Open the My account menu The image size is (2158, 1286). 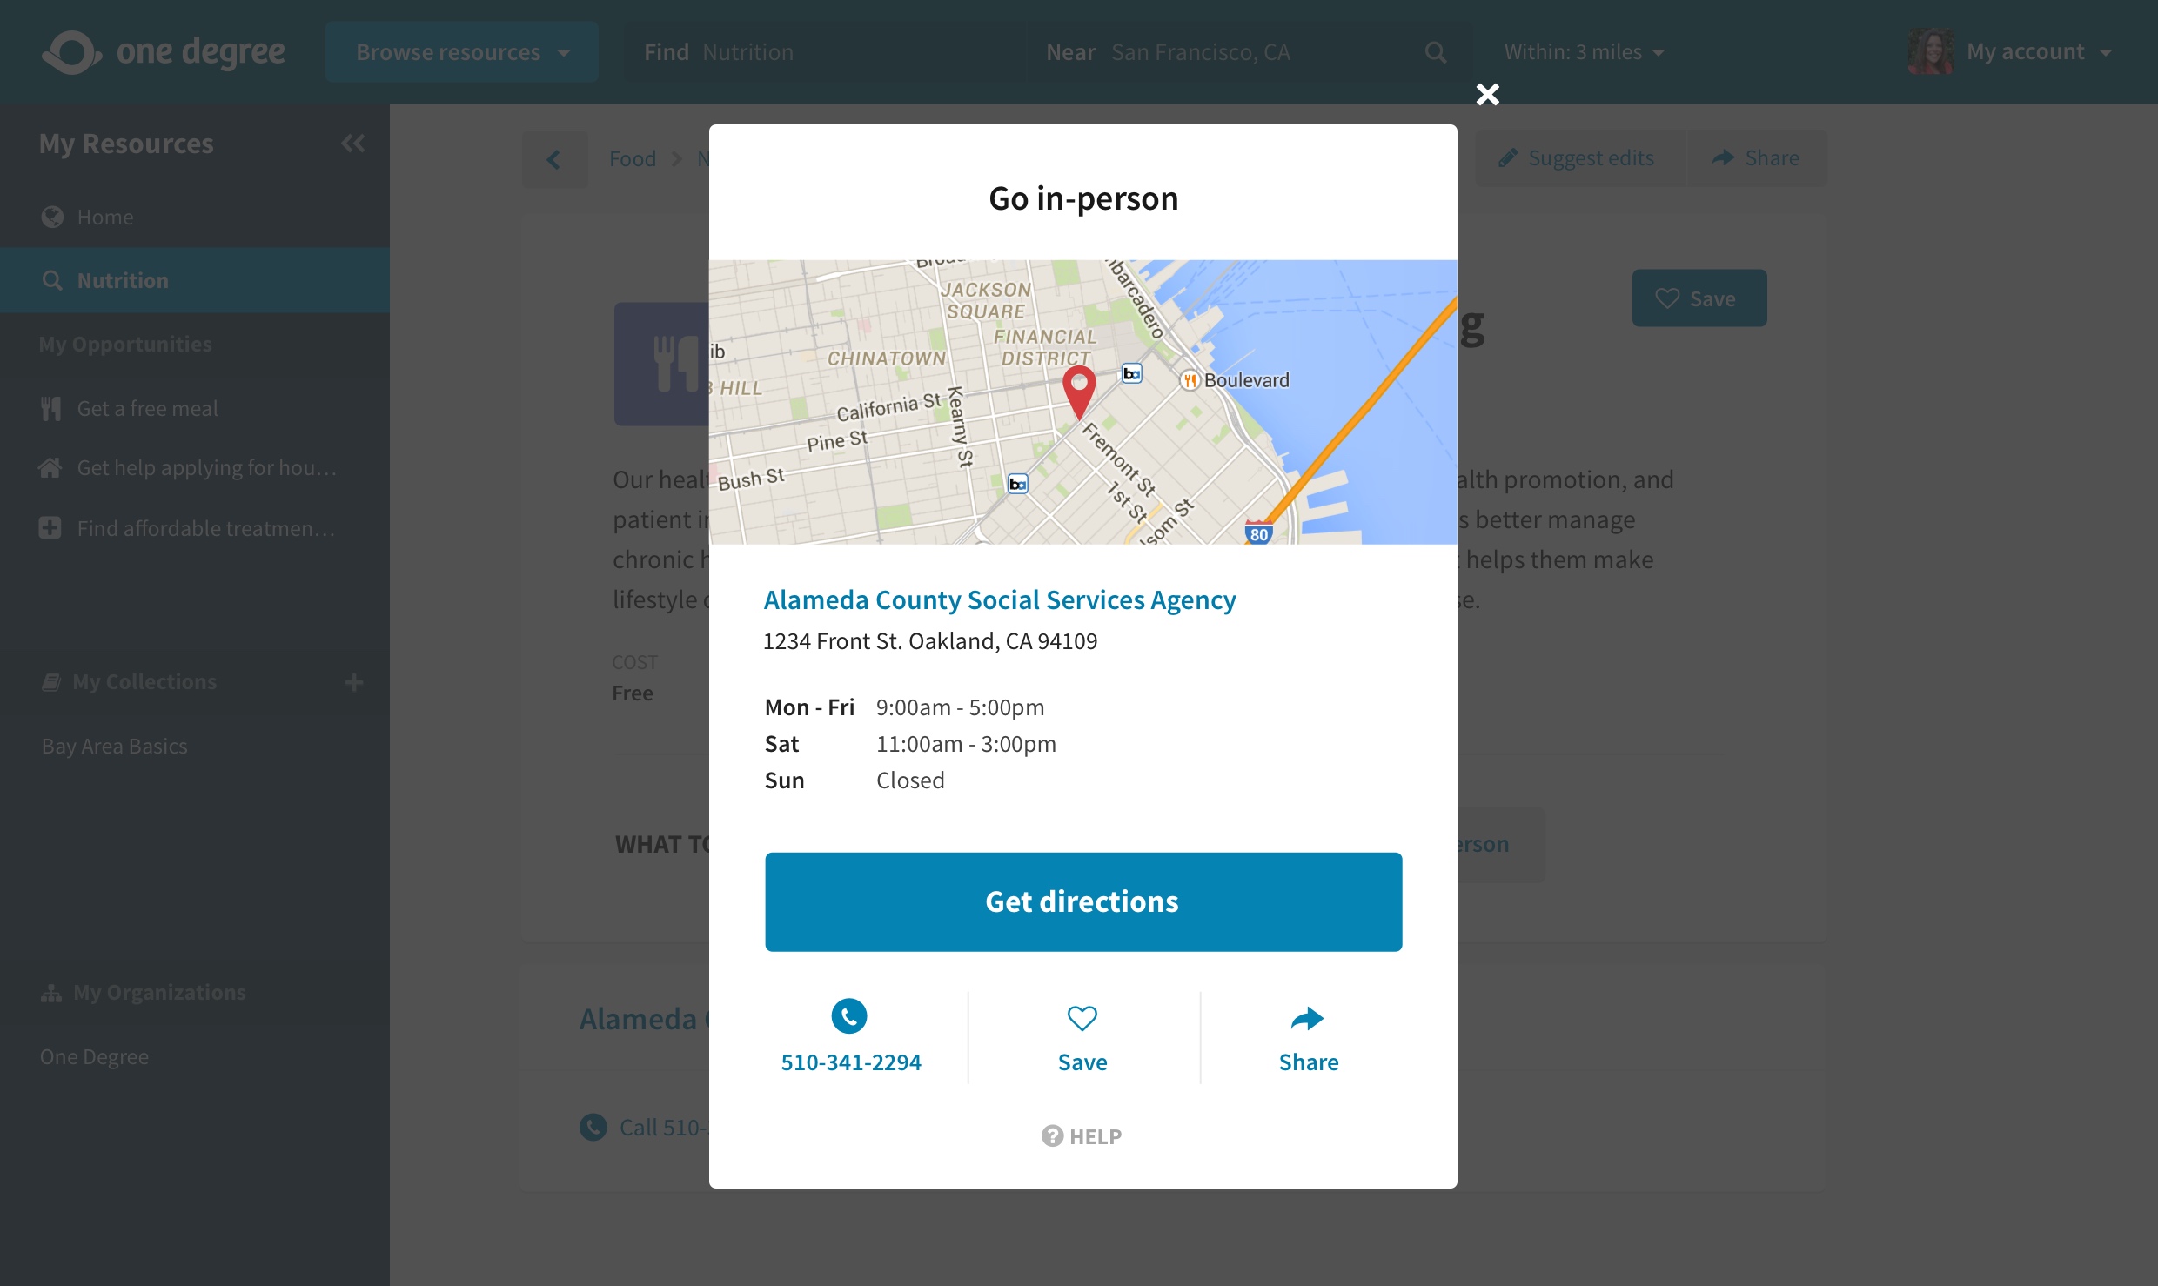click(2026, 52)
